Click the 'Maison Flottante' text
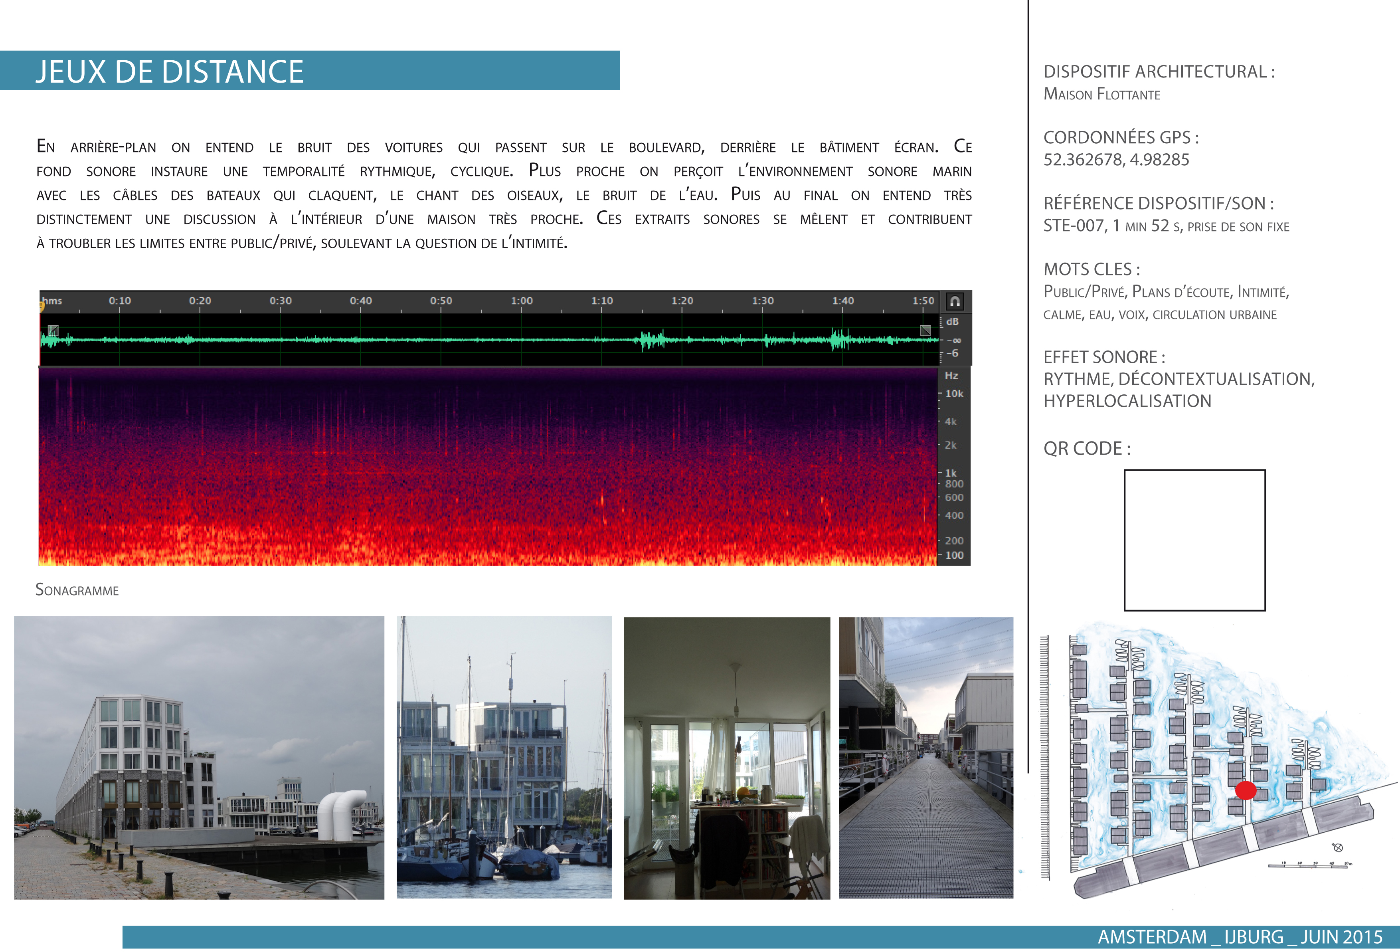The width and height of the screenshot is (1400, 952). pos(1102,94)
